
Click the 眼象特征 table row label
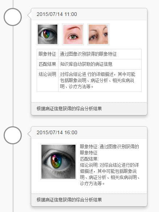48,54
